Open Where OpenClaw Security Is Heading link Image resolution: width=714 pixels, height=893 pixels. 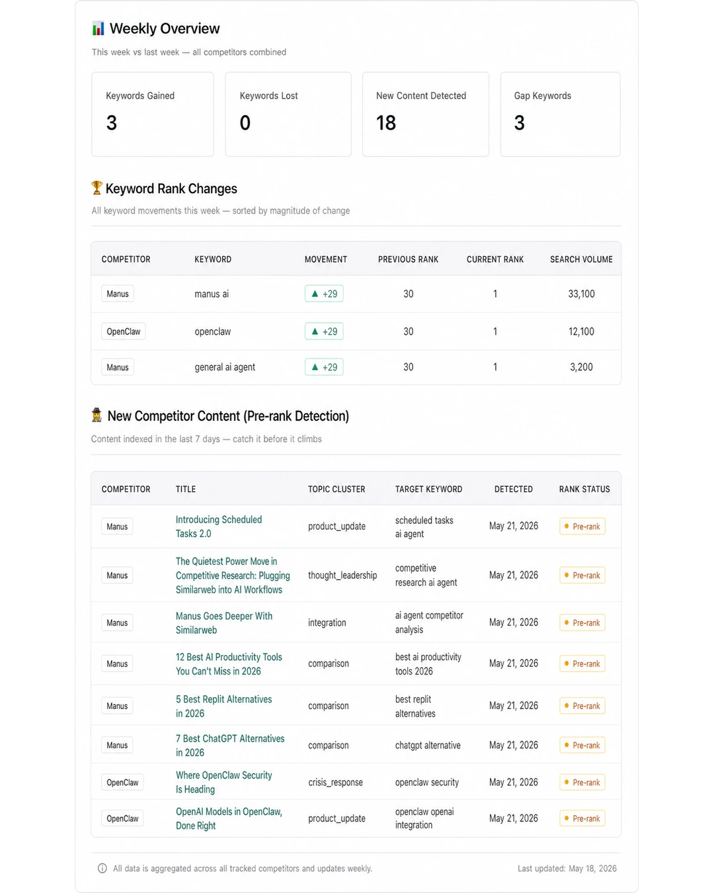click(223, 783)
